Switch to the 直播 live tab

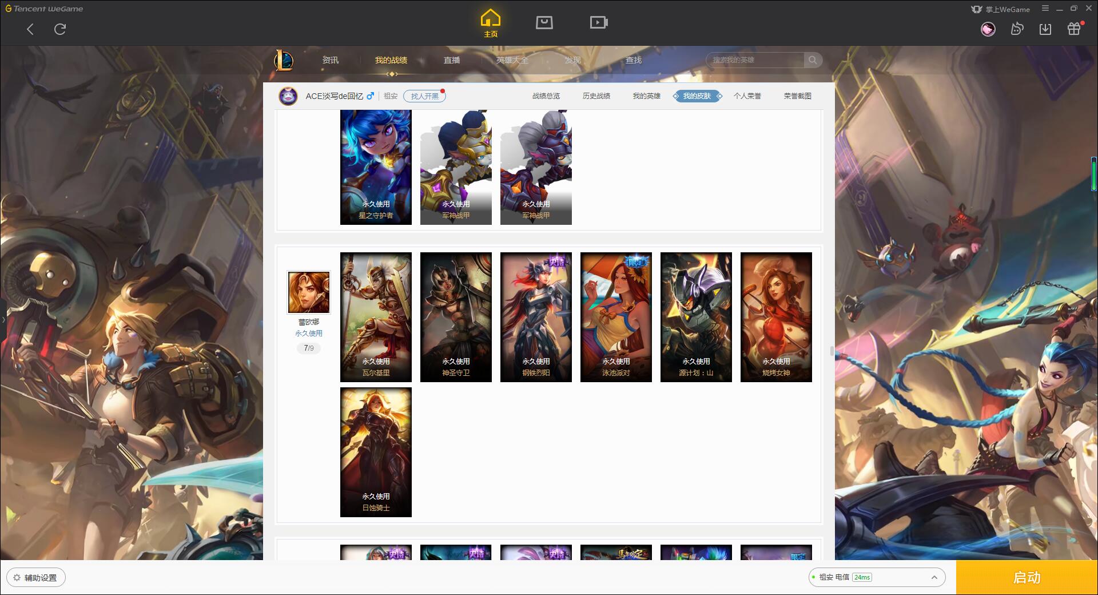(x=452, y=60)
